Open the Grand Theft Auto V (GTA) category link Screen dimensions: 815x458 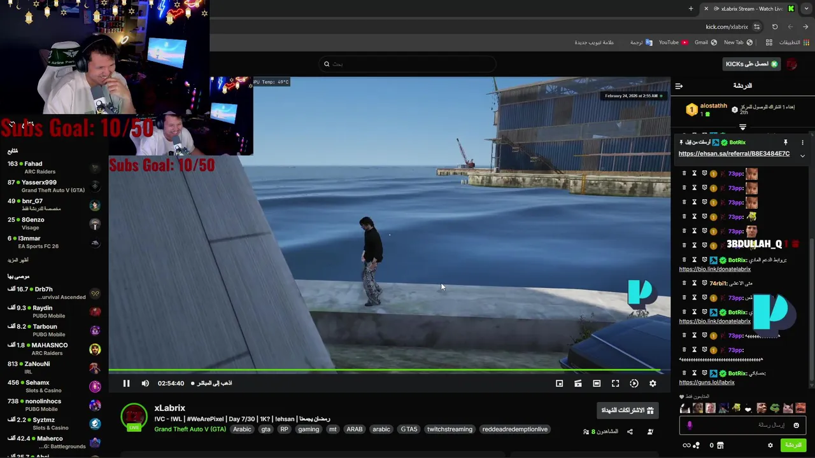190,429
